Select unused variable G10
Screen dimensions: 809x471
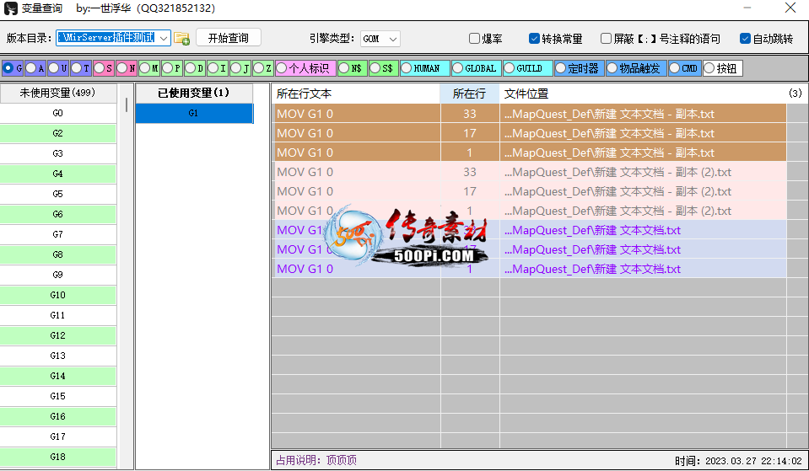tap(57, 295)
